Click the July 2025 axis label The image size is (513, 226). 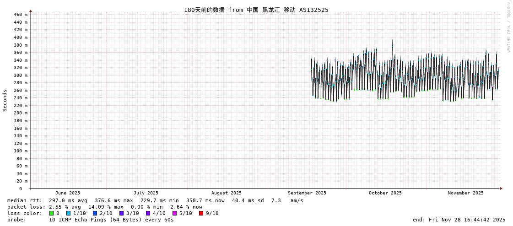(x=146, y=193)
